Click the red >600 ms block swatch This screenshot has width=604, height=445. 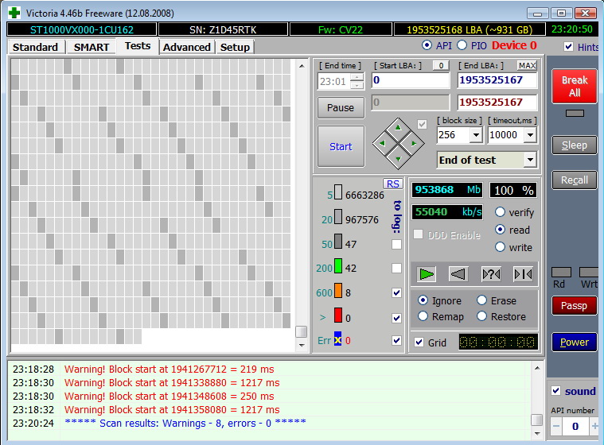[338, 315]
